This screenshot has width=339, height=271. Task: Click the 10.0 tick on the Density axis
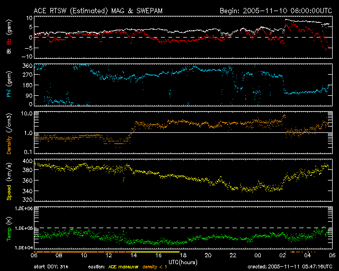click(26, 113)
